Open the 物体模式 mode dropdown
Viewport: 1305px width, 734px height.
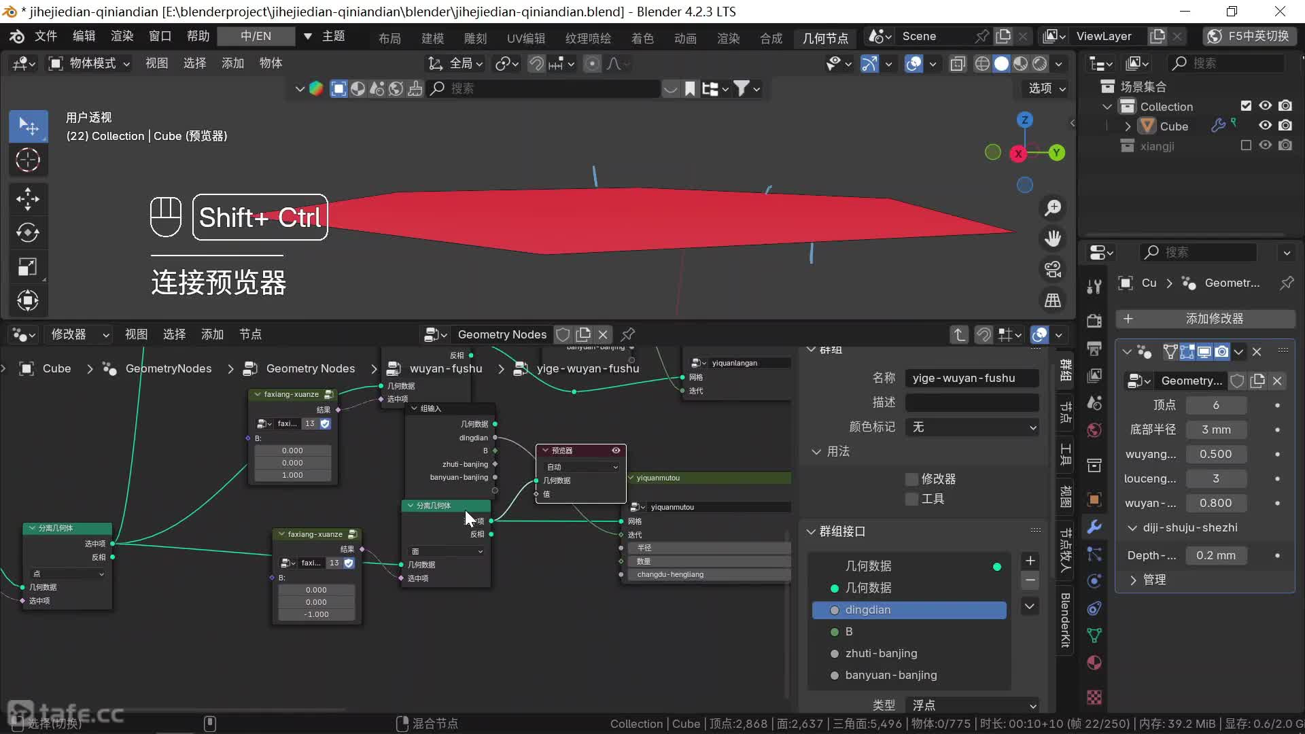[90, 63]
